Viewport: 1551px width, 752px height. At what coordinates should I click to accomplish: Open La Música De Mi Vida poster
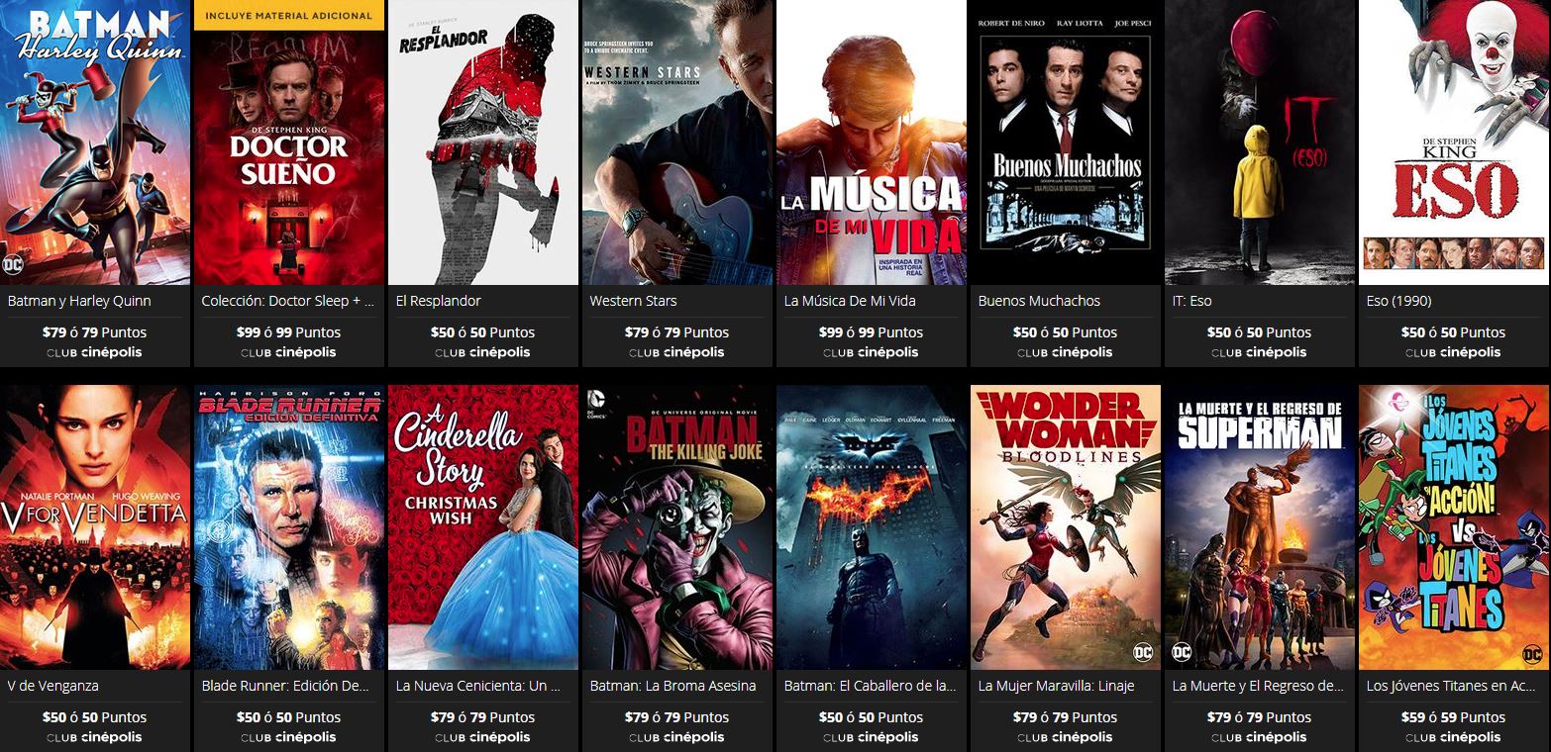[x=872, y=142]
